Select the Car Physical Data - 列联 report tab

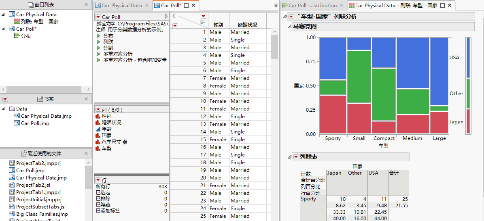click(400, 6)
